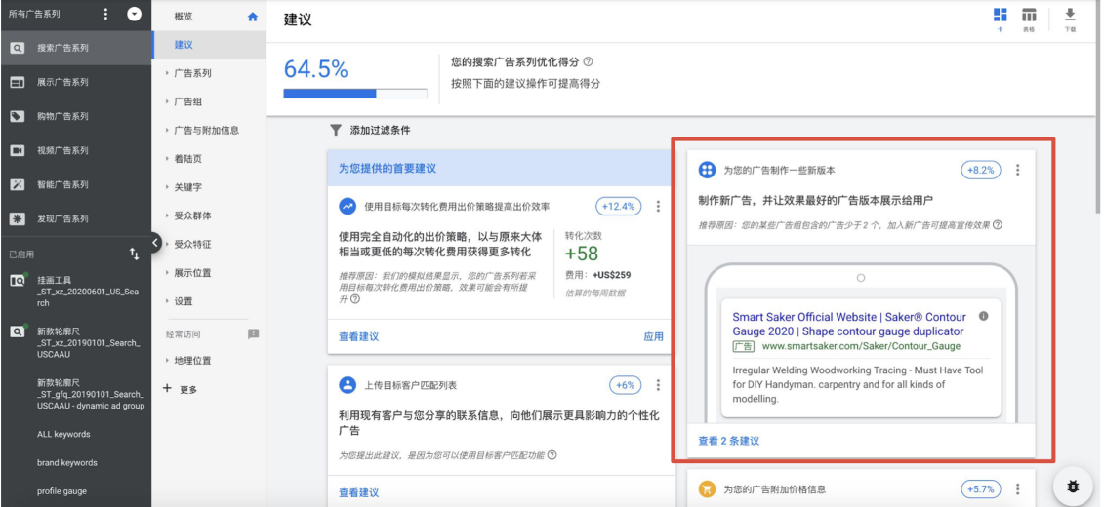1104x507 pixels.
Task: Click the feedback icon beside 经常访问
Action: point(254,334)
